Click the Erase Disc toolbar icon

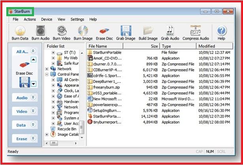tap(104, 31)
